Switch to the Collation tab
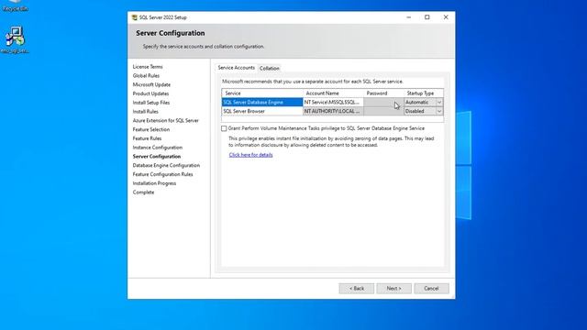 pyautogui.click(x=269, y=68)
